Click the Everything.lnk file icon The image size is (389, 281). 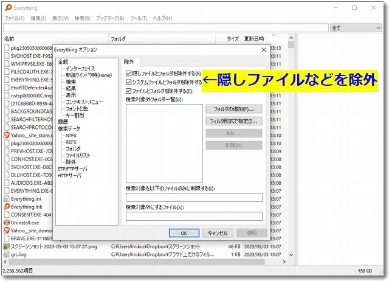(x=7, y=207)
